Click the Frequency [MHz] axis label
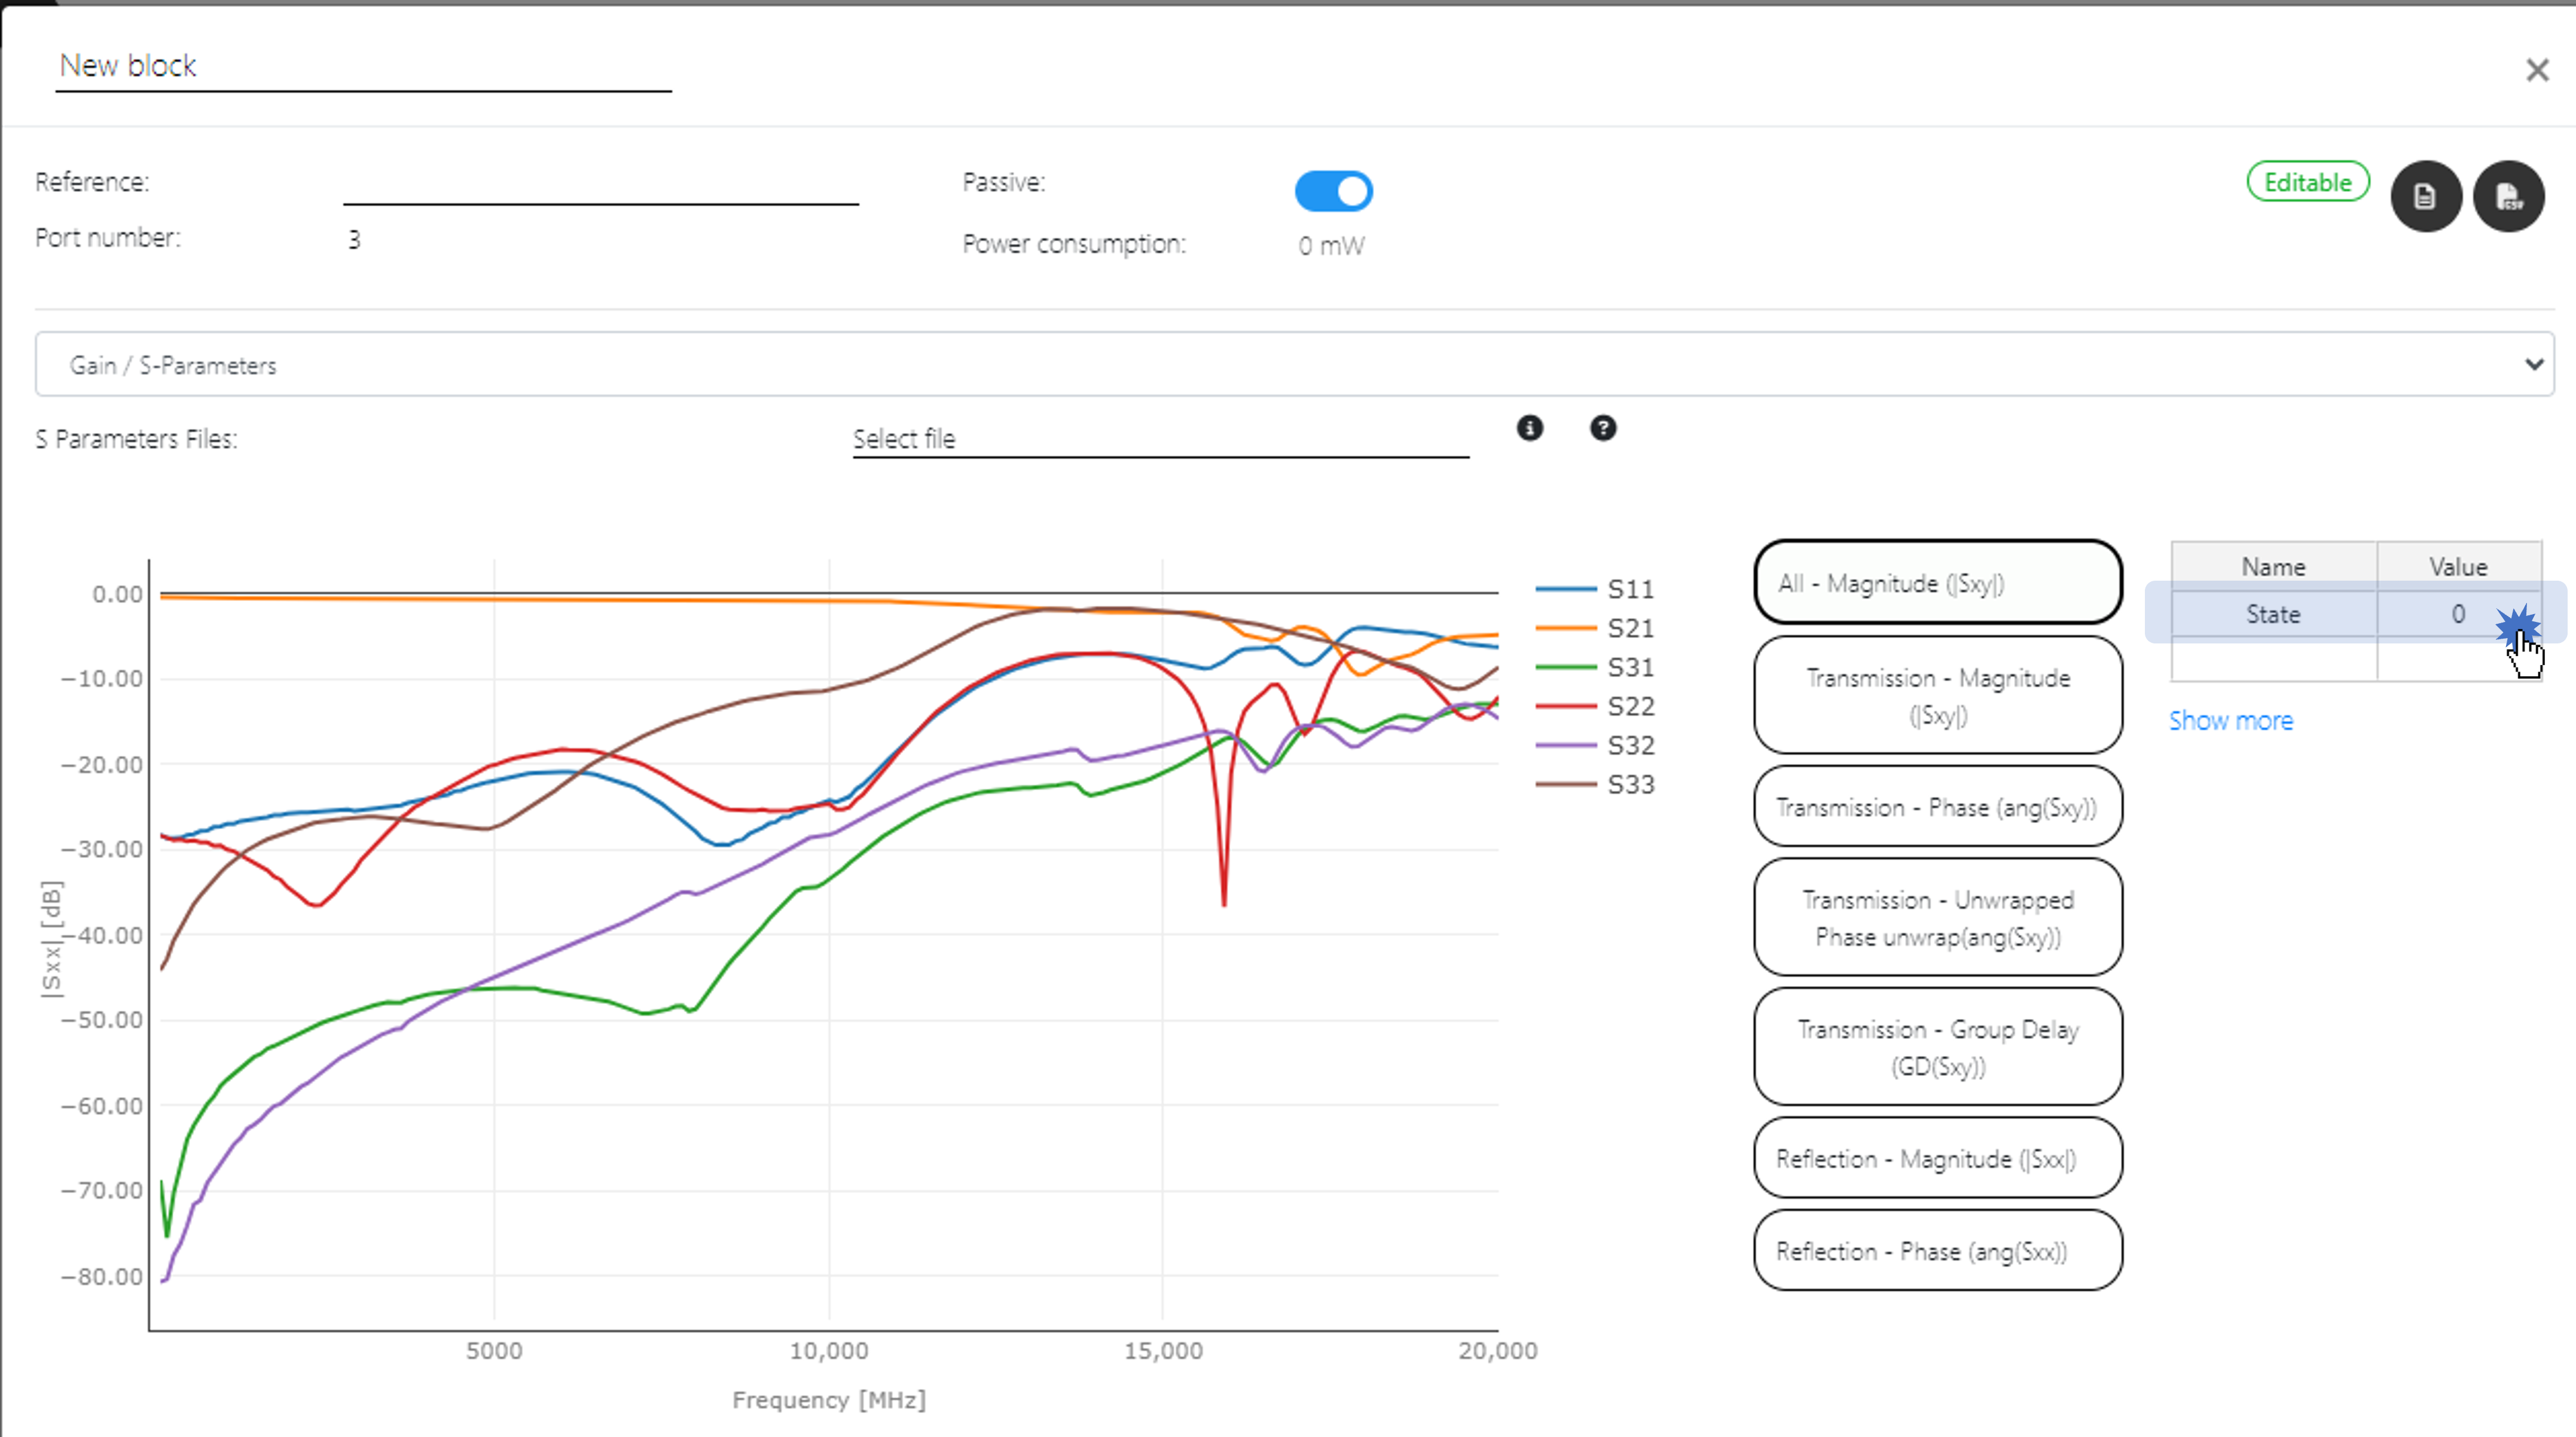2576x1437 pixels. [x=829, y=1400]
